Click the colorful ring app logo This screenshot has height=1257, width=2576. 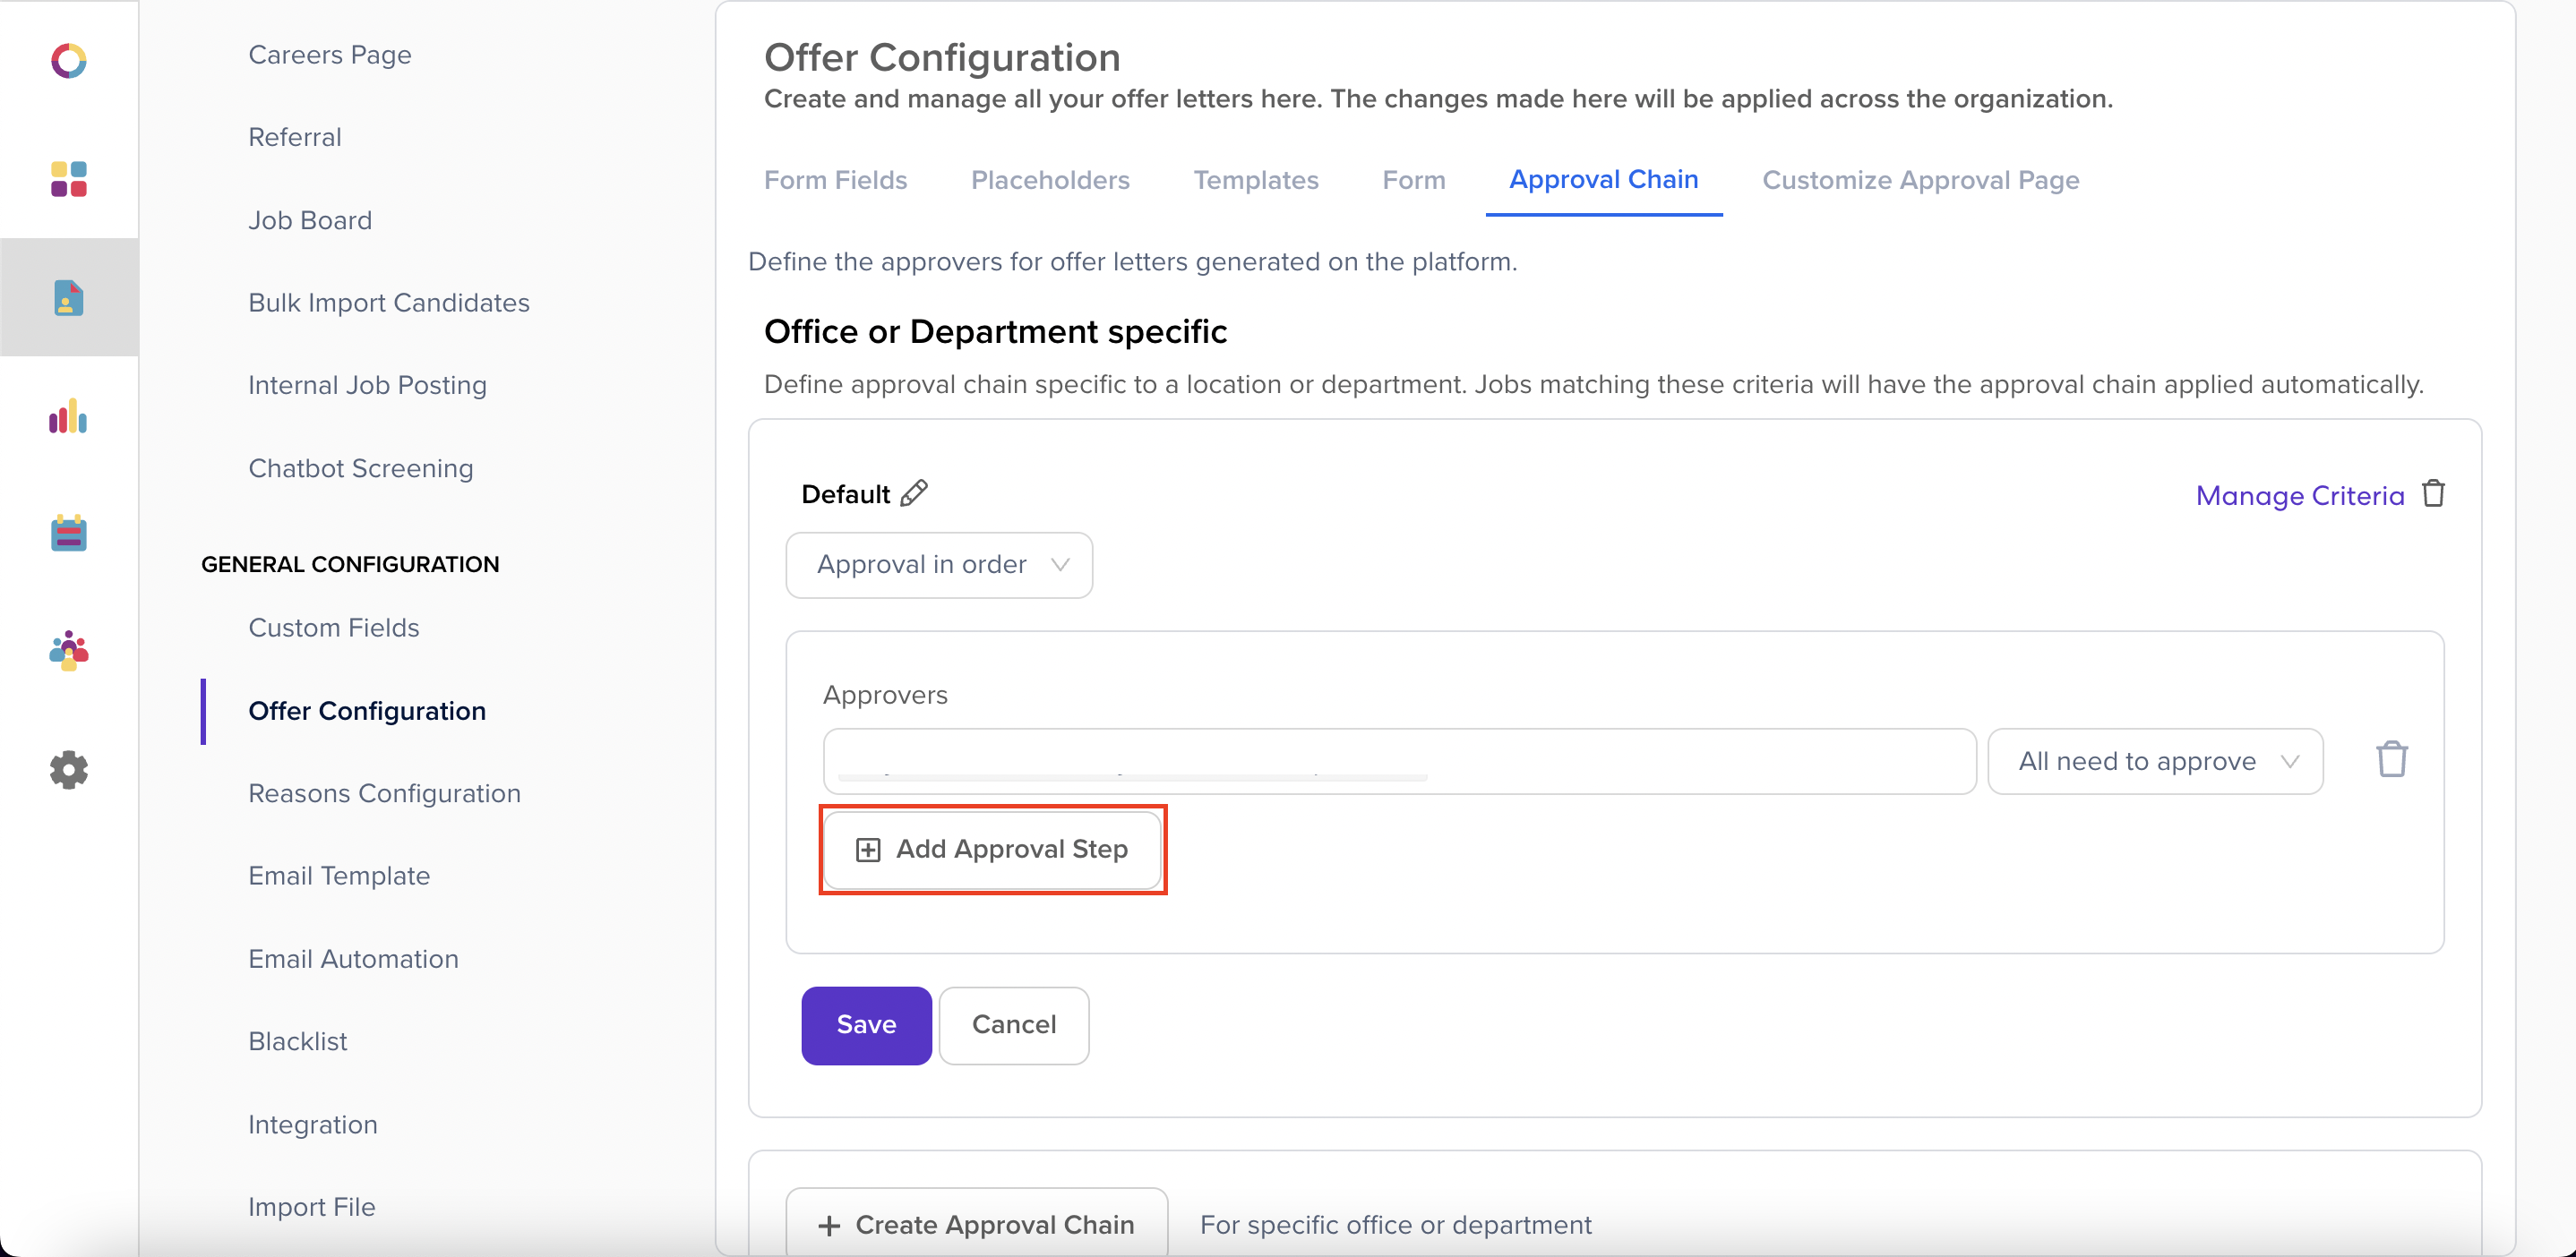tap(69, 61)
